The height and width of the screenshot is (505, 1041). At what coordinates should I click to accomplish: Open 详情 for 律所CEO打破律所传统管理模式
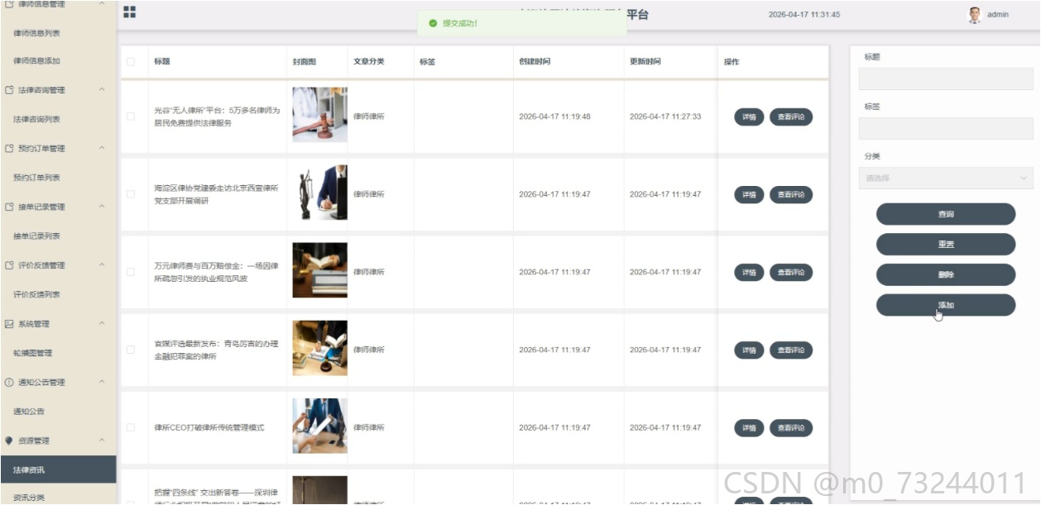pos(749,427)
